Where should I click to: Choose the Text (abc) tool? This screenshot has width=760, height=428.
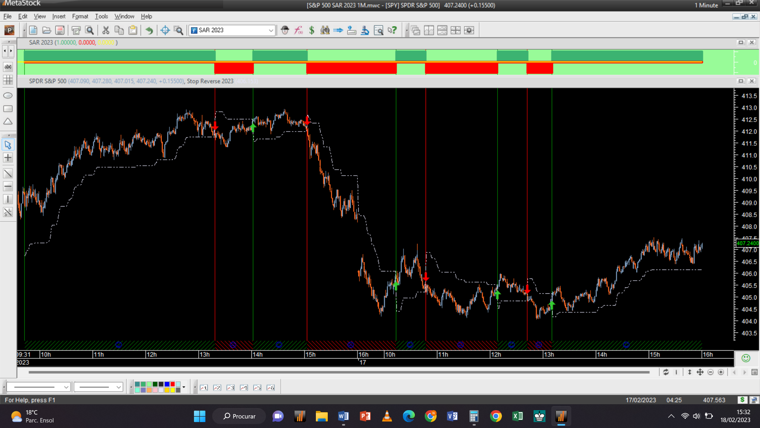[8, 67]
